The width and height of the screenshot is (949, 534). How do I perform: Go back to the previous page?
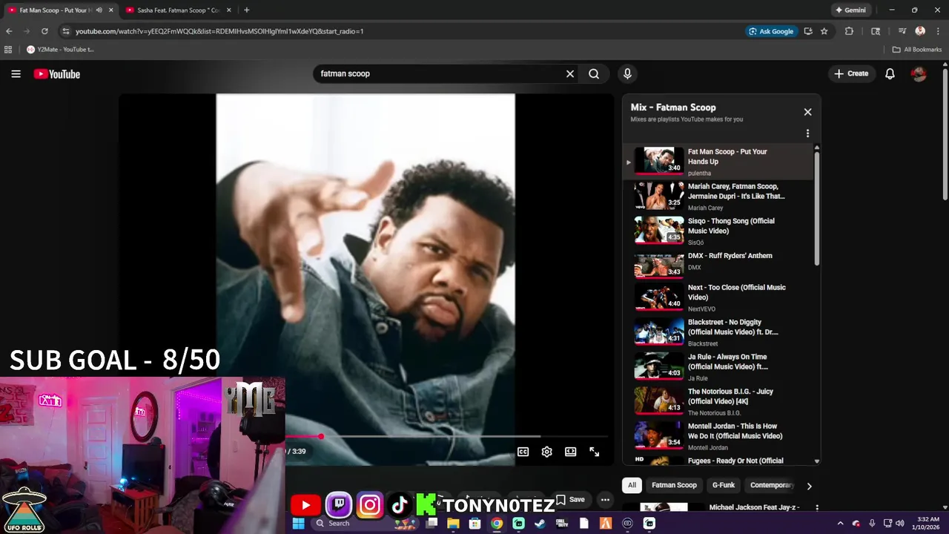[x=9, y=31]
